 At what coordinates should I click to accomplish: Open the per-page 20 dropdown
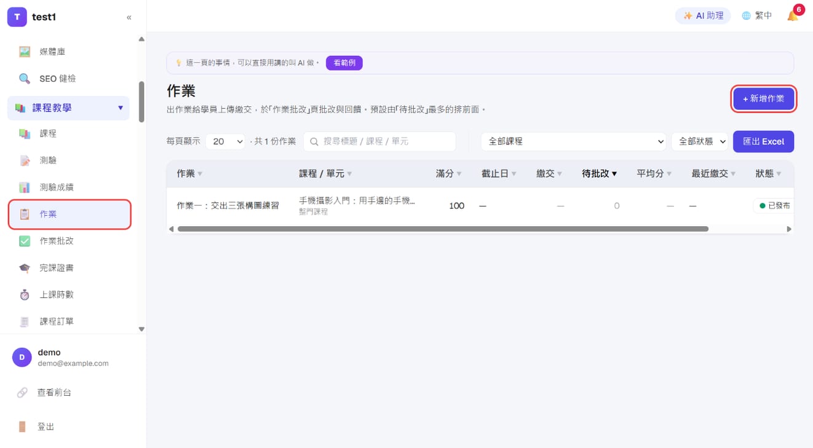coord(225,141)
